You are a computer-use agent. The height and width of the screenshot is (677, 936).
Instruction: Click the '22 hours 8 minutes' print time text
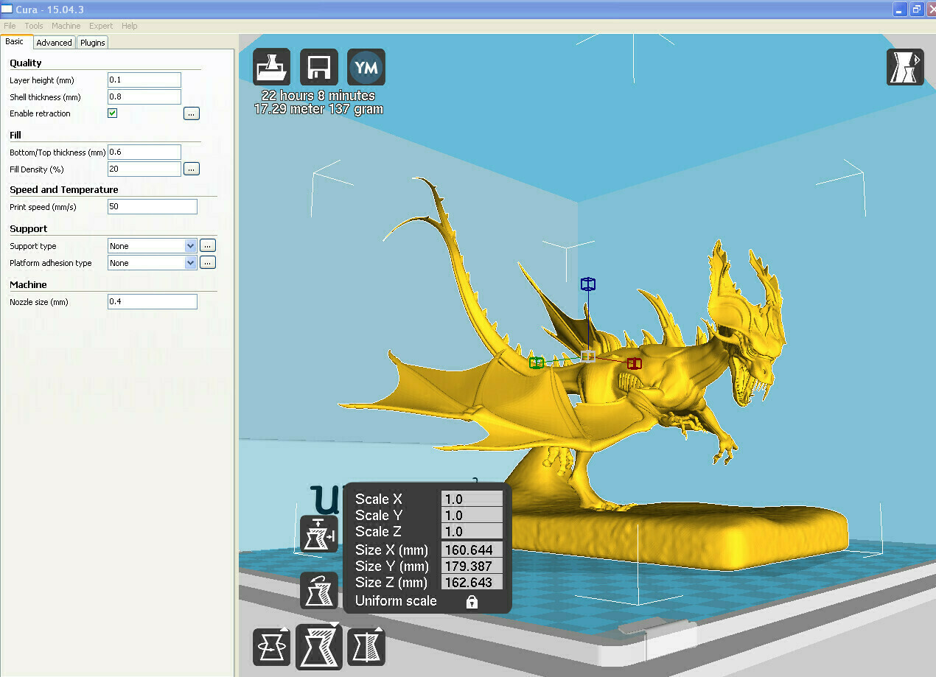point(318,96)
